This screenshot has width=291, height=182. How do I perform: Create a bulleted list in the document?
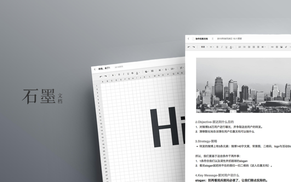click(244, 47)
